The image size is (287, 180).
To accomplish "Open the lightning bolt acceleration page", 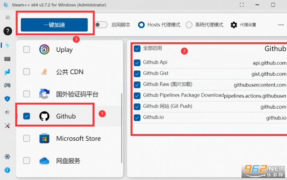I will (x=7, y=45).
